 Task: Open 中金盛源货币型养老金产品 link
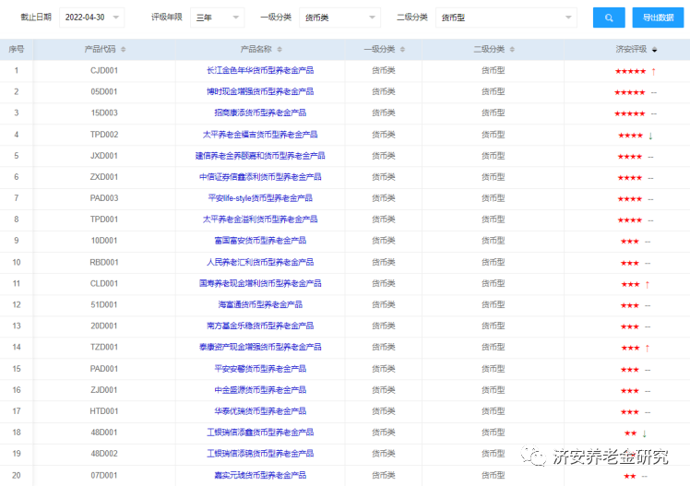click(x=260, y=390)
